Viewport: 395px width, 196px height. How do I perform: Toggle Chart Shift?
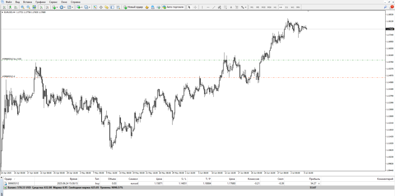pyautogui.click(x=47, y=7)
